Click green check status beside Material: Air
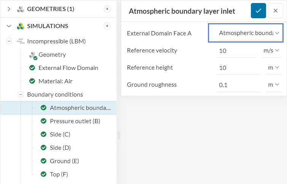 (x=32, y=81)
